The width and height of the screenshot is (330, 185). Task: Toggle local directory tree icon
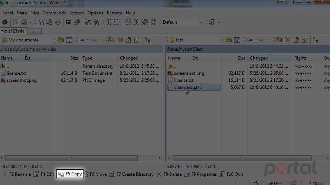tap(148, 40)
